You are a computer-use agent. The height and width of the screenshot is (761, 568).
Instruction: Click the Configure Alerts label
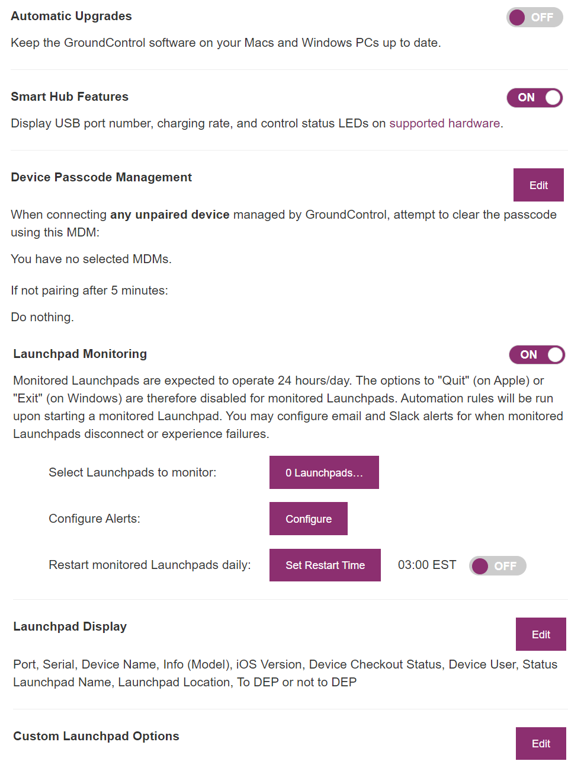pyautogui.click(x=94, y=519)
